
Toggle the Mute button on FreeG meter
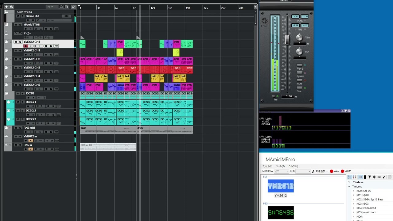299,80
